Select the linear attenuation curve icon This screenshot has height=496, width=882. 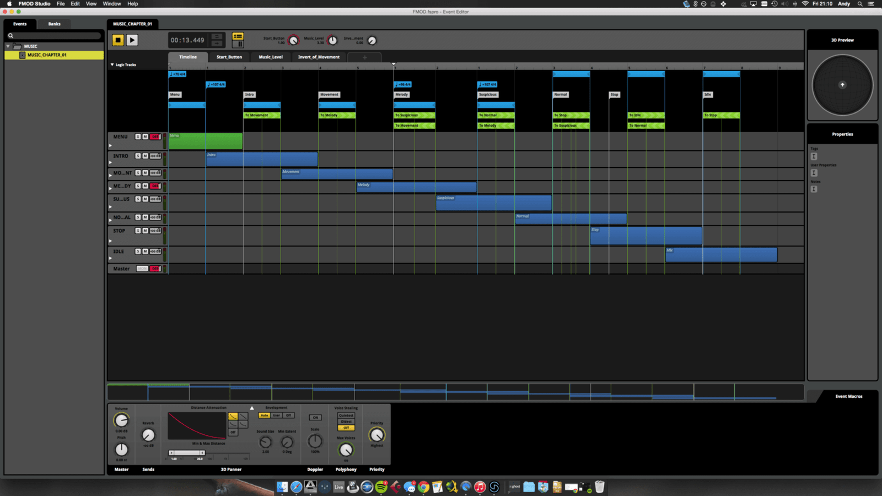click(x=243, y=417)
